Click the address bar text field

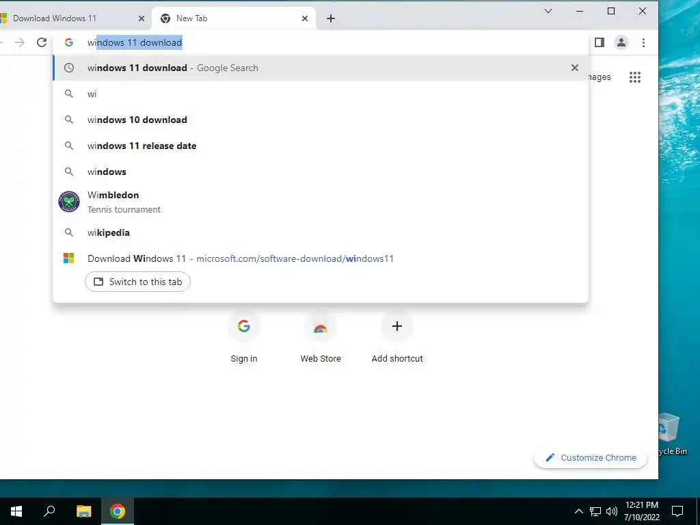321,42
